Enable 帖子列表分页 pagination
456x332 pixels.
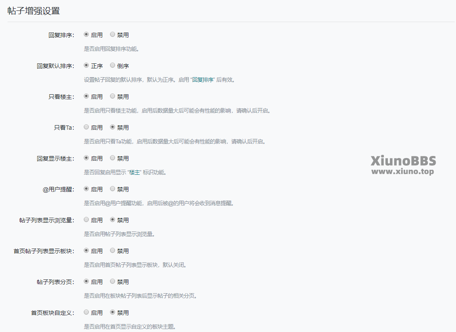click(x=86, y=282)
